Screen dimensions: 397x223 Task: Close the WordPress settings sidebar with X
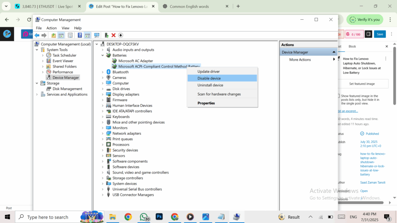387,46
